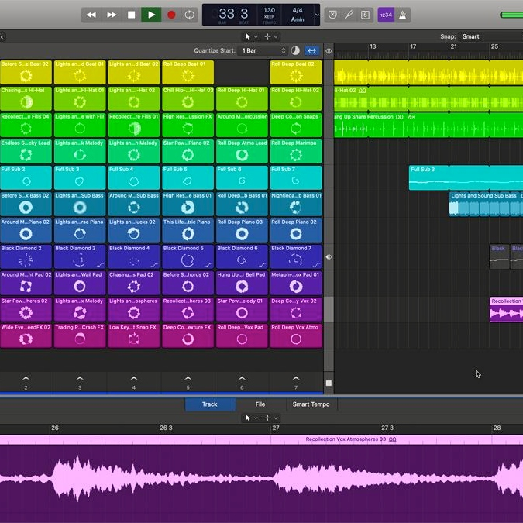Start recording with the Record button
Screen dimensions: 523x523
click(171, 15)
